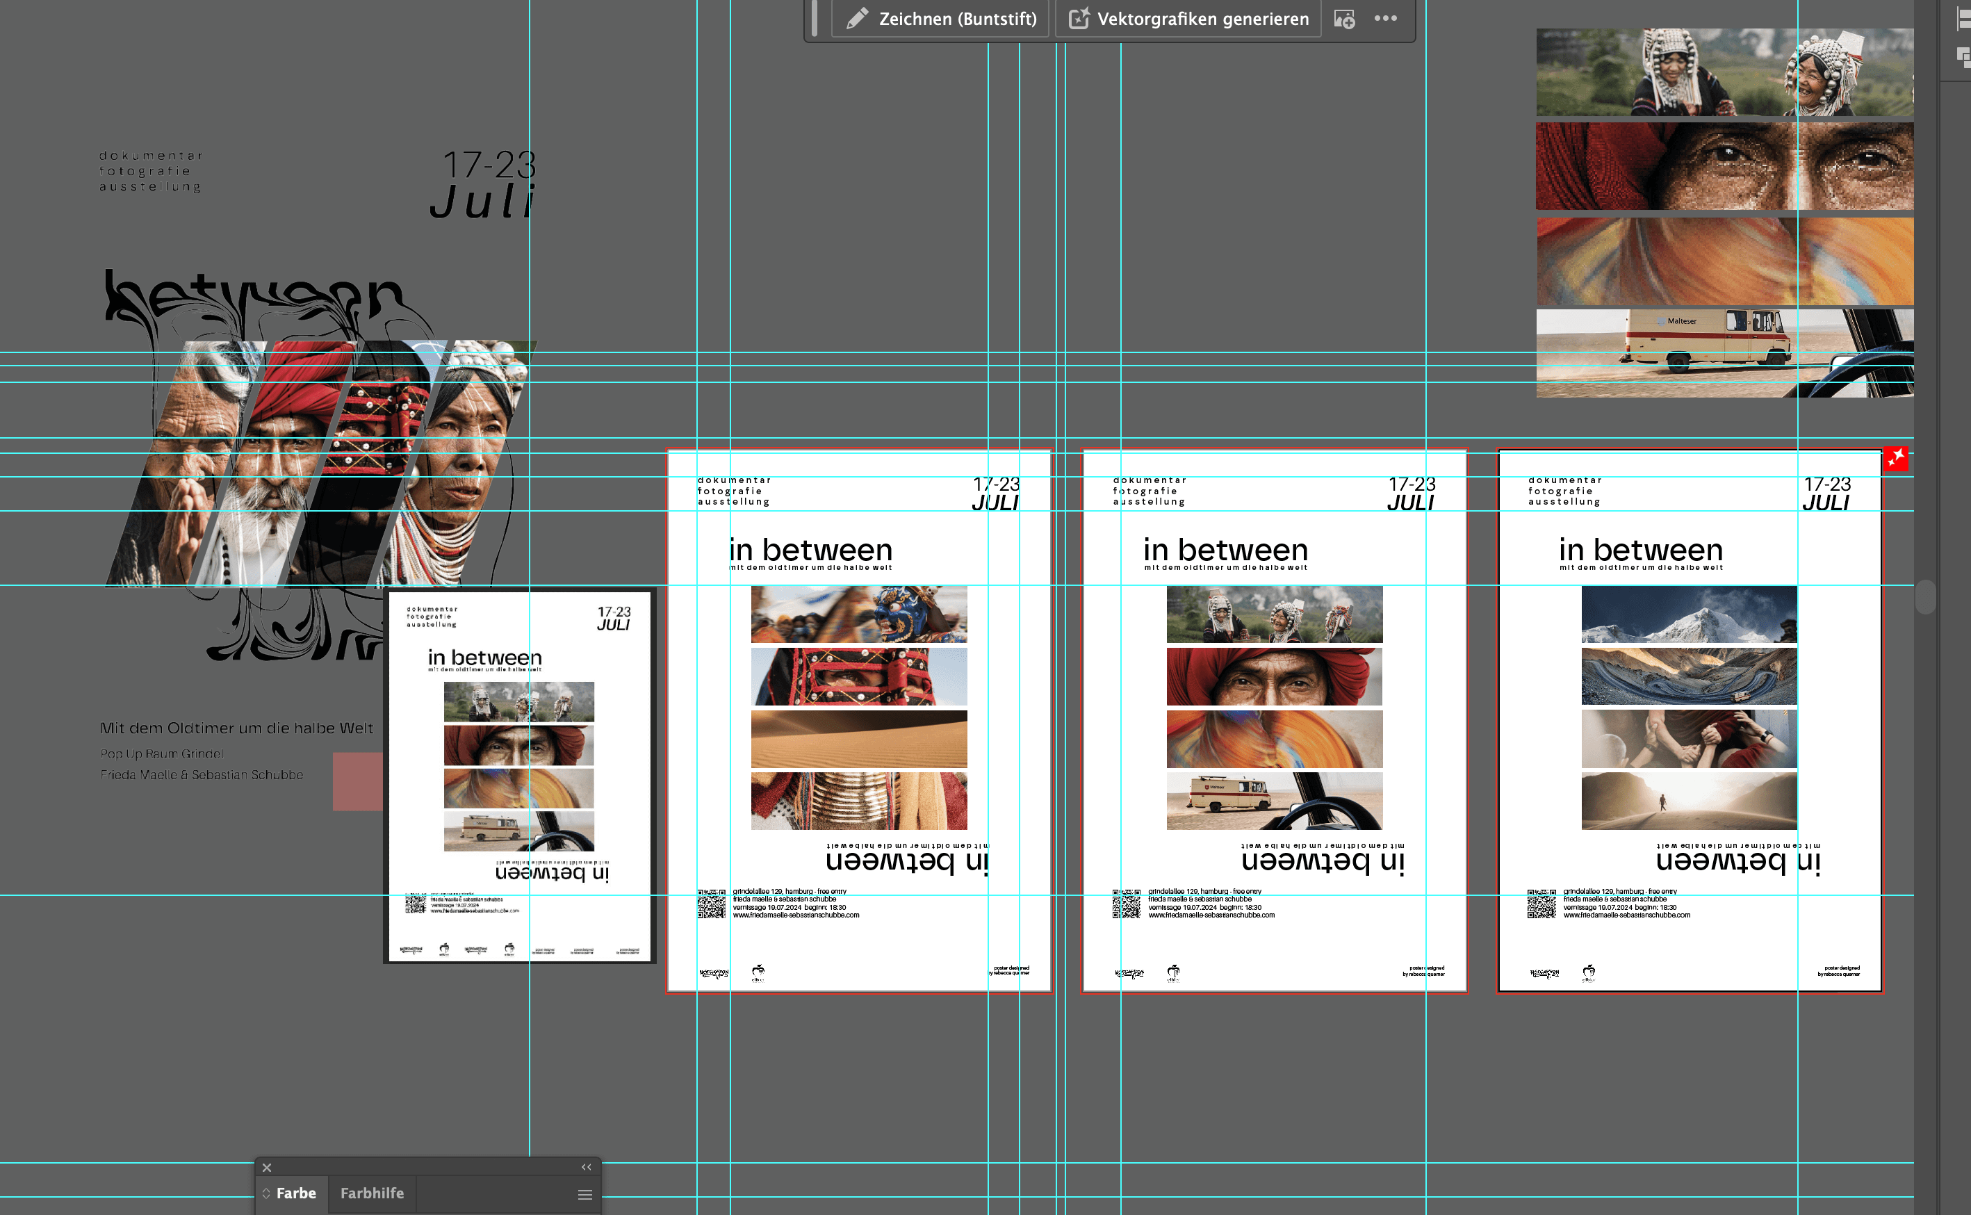1971x1215 pixels.
Task: Click the image-plus icon in contextual bar
Action: 1344,19
